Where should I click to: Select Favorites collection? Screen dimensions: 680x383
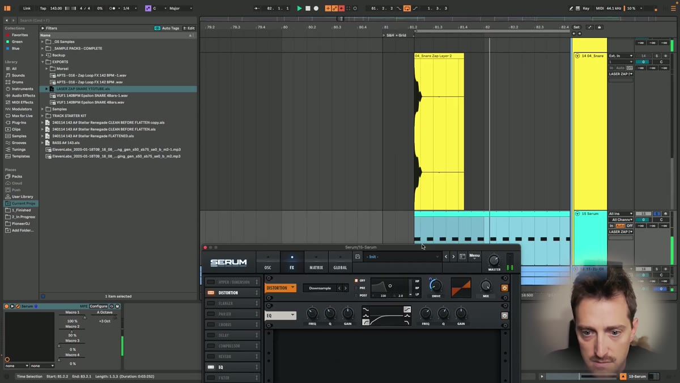19,35
